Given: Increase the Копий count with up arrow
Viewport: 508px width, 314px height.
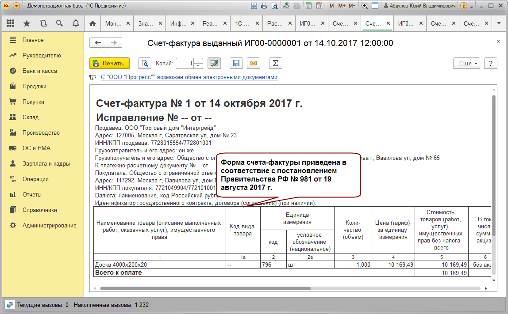Looking at the screenshot, I should click(198, 61).
